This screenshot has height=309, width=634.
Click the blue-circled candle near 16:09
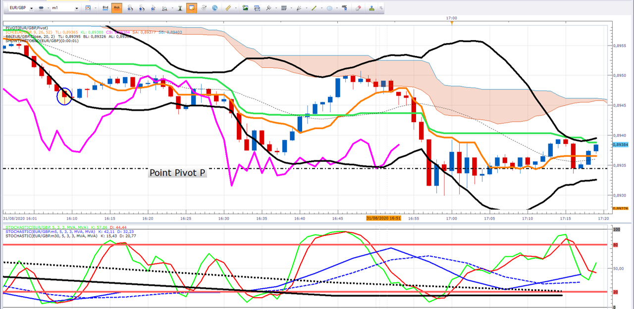click(64, 96)
